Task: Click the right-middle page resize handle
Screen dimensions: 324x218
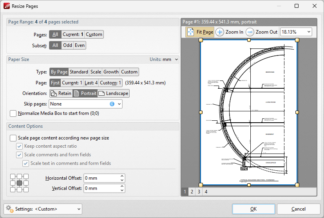Action: [x=297, y=112]
